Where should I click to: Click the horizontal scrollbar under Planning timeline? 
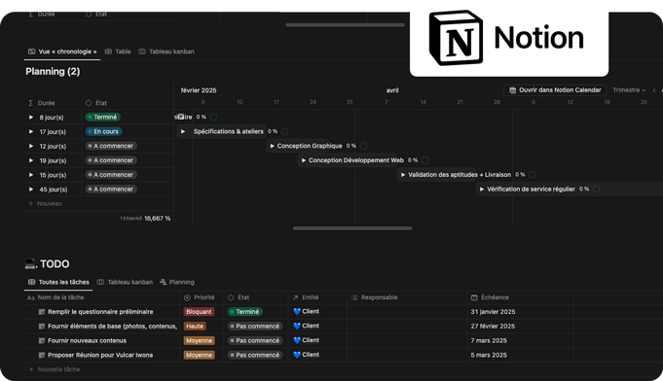(x=352, y=228)
